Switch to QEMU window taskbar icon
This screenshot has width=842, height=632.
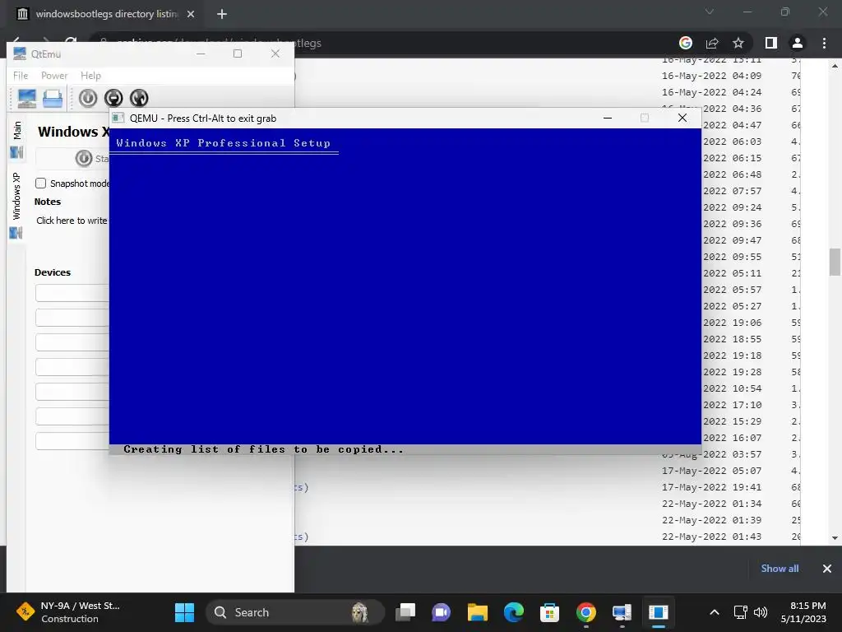(x=658, y=612)
